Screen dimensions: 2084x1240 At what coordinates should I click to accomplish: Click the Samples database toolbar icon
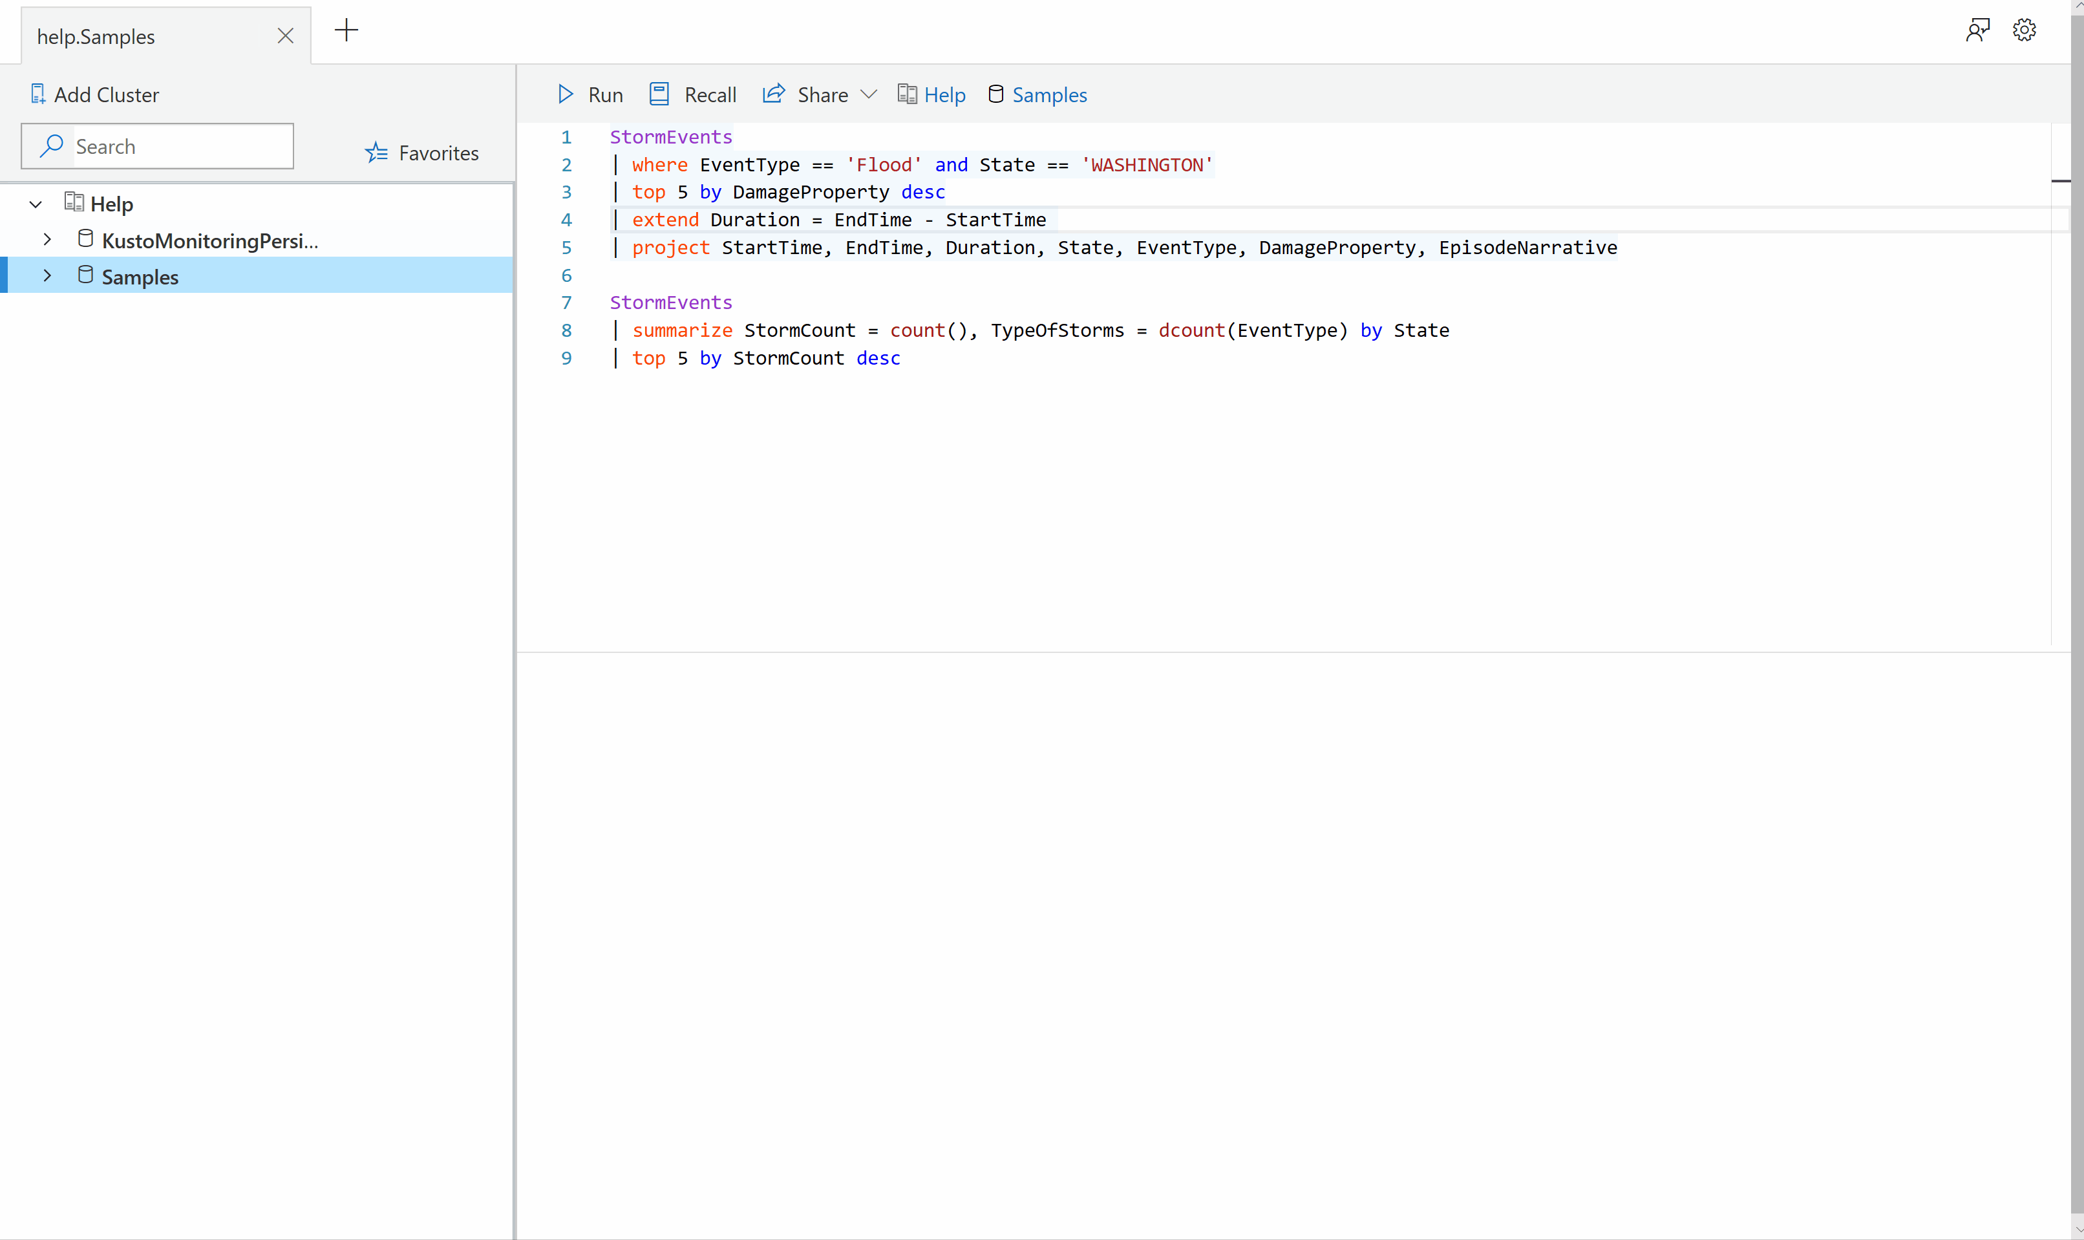pos(995,94)
